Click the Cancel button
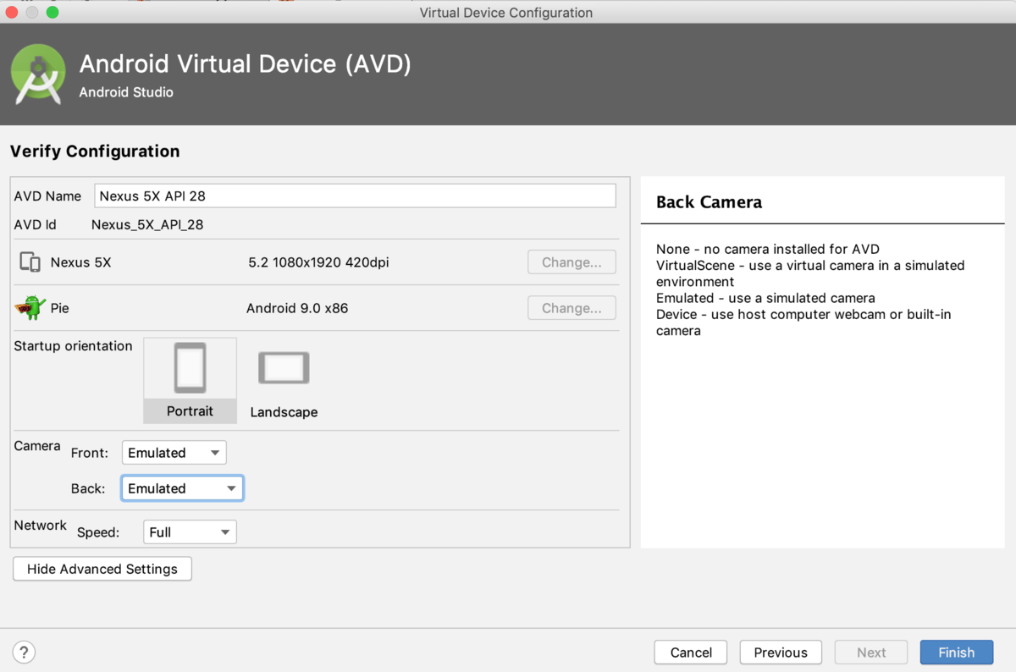1016x672 pixels. click(691, 652)
